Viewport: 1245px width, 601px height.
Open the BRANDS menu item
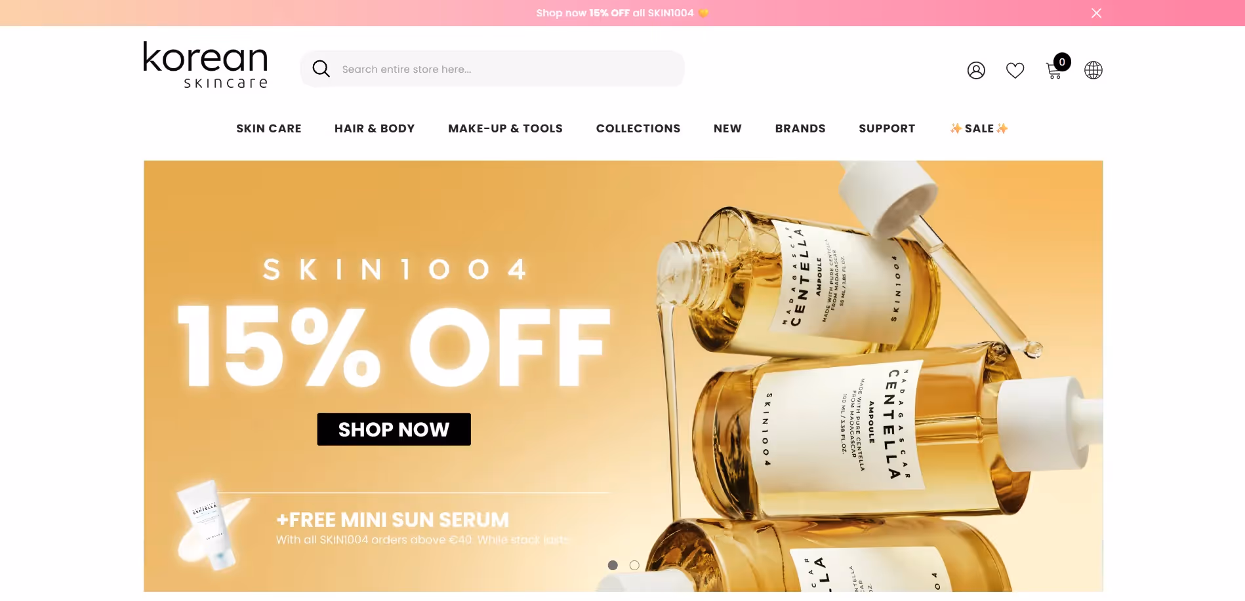tap(800, 128)
